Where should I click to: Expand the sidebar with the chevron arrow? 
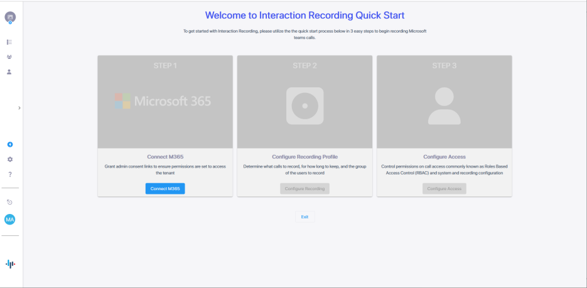tap(19, 108)
